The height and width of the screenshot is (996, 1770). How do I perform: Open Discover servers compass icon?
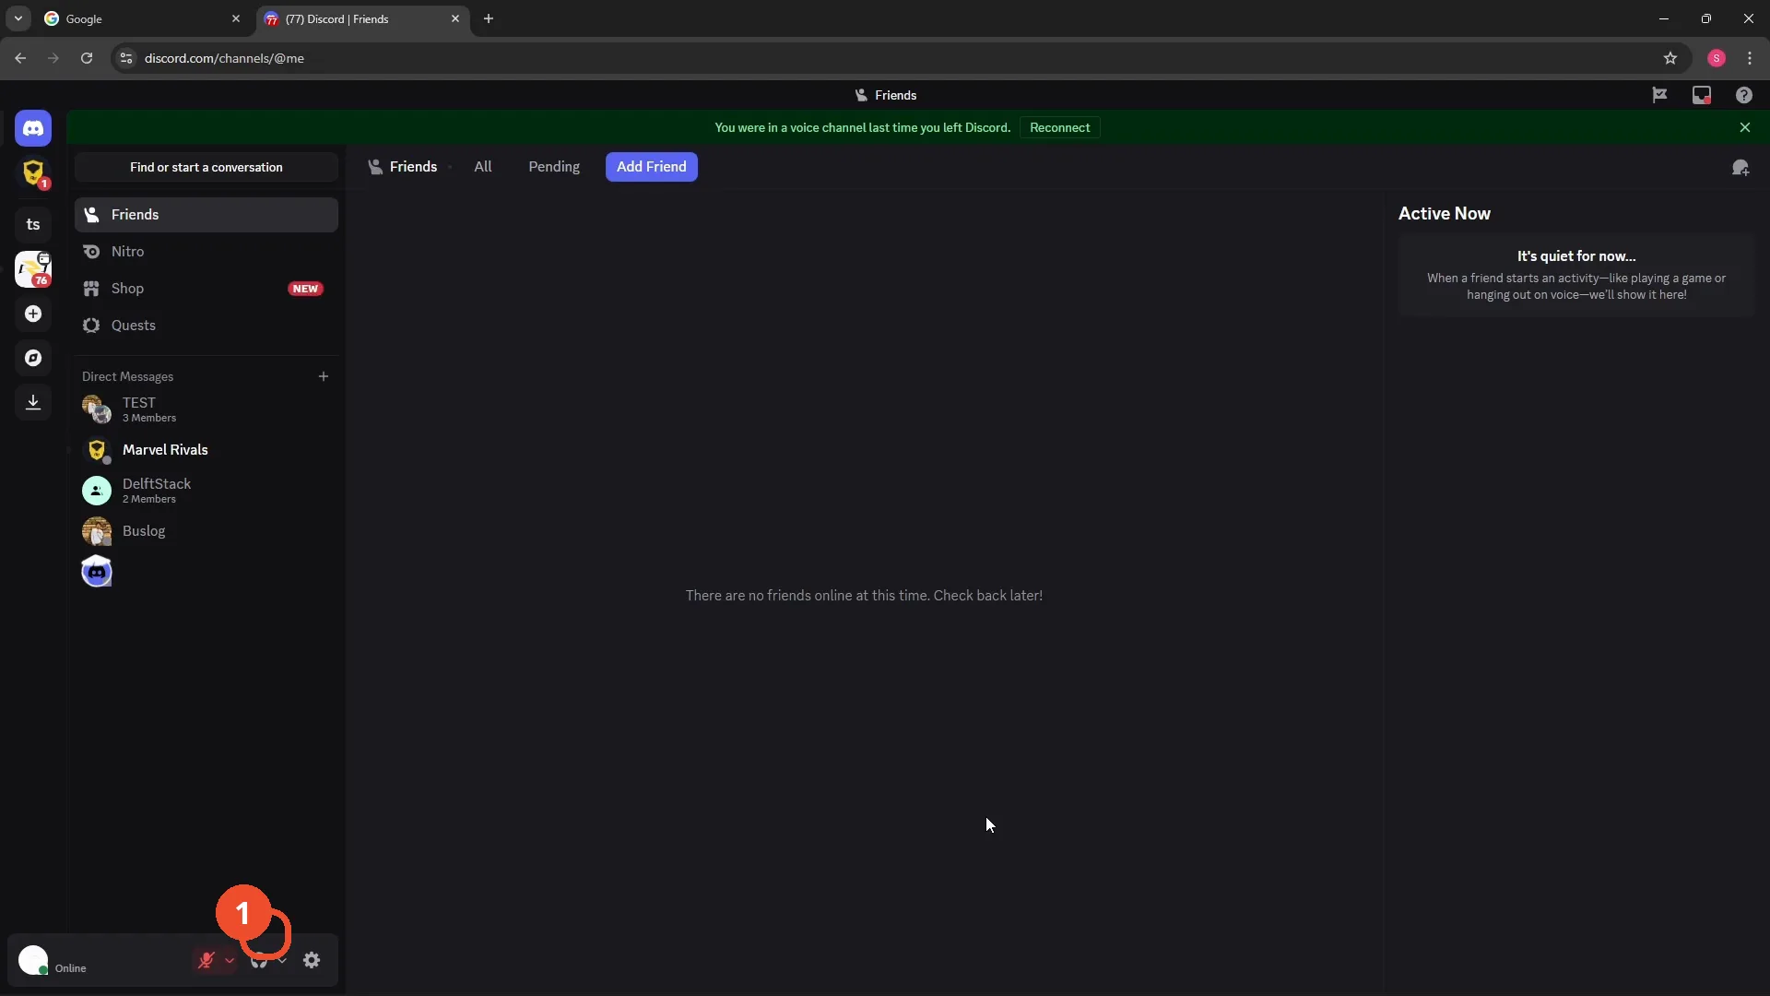click(x=33, y=358)
